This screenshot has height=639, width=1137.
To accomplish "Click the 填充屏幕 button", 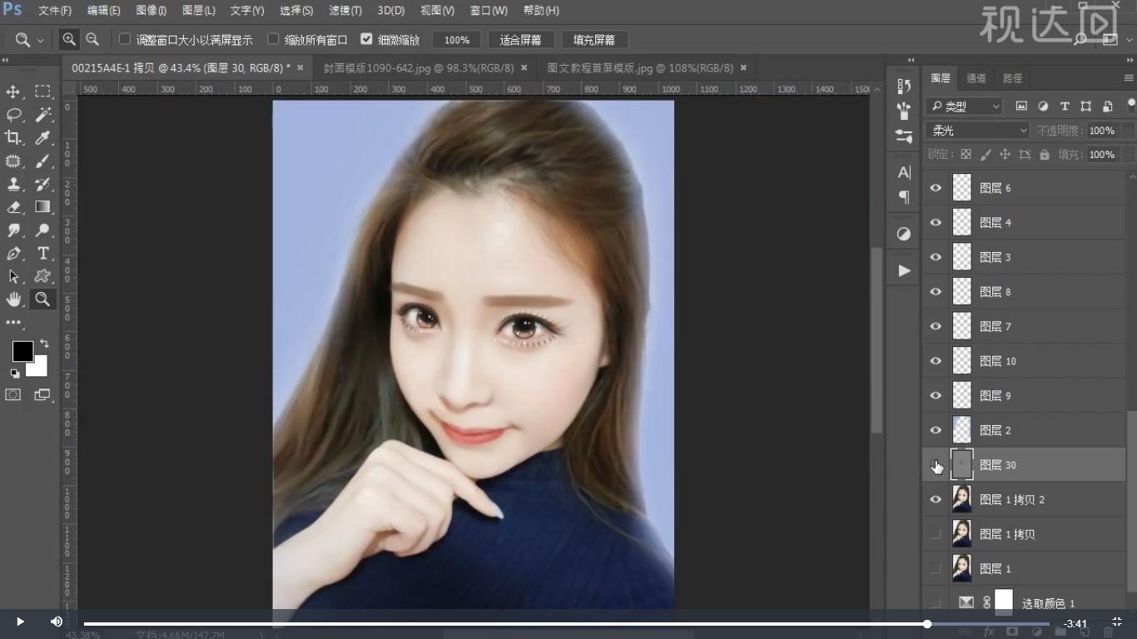I will pos(594,40).
